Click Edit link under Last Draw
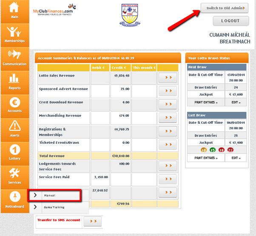256x236 pixels. [236, 158]
